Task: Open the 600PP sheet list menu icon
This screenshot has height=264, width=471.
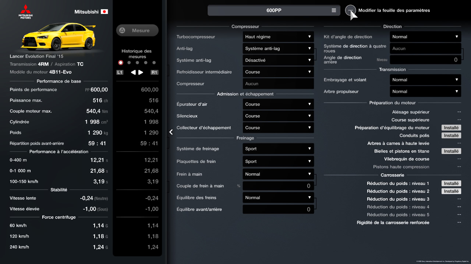Action: point(334,10)
